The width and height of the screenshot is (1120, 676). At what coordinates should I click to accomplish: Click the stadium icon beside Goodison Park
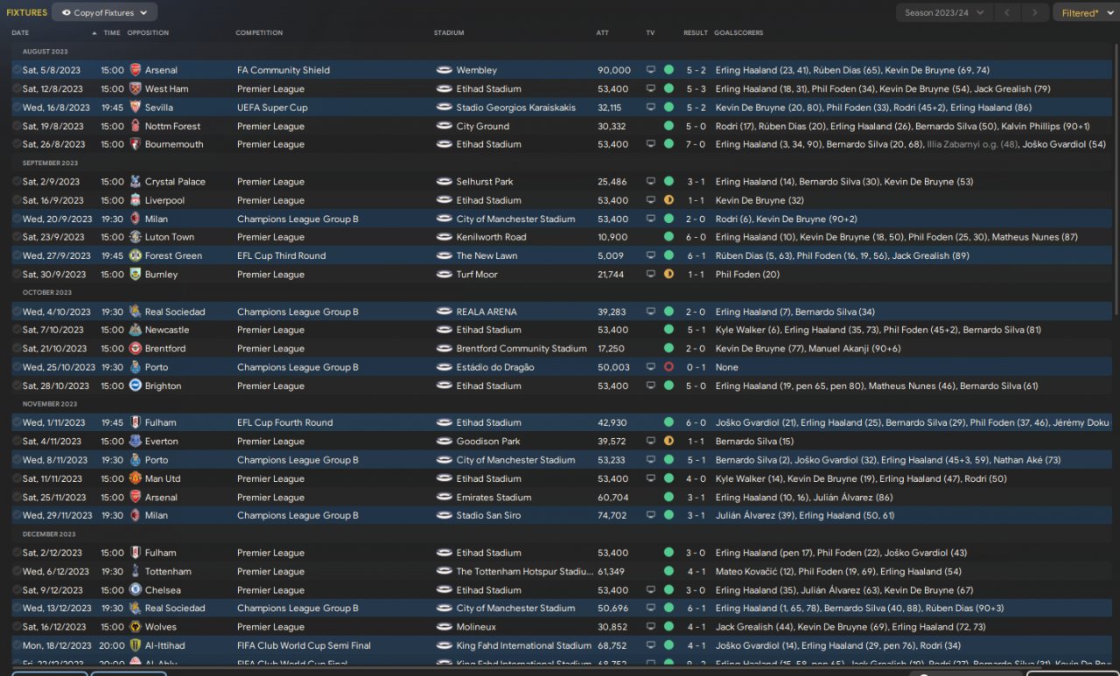[444, 442]
